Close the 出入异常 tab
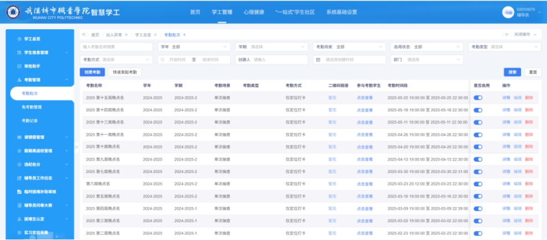Viewport: 547px width, 240px height. 126,35
